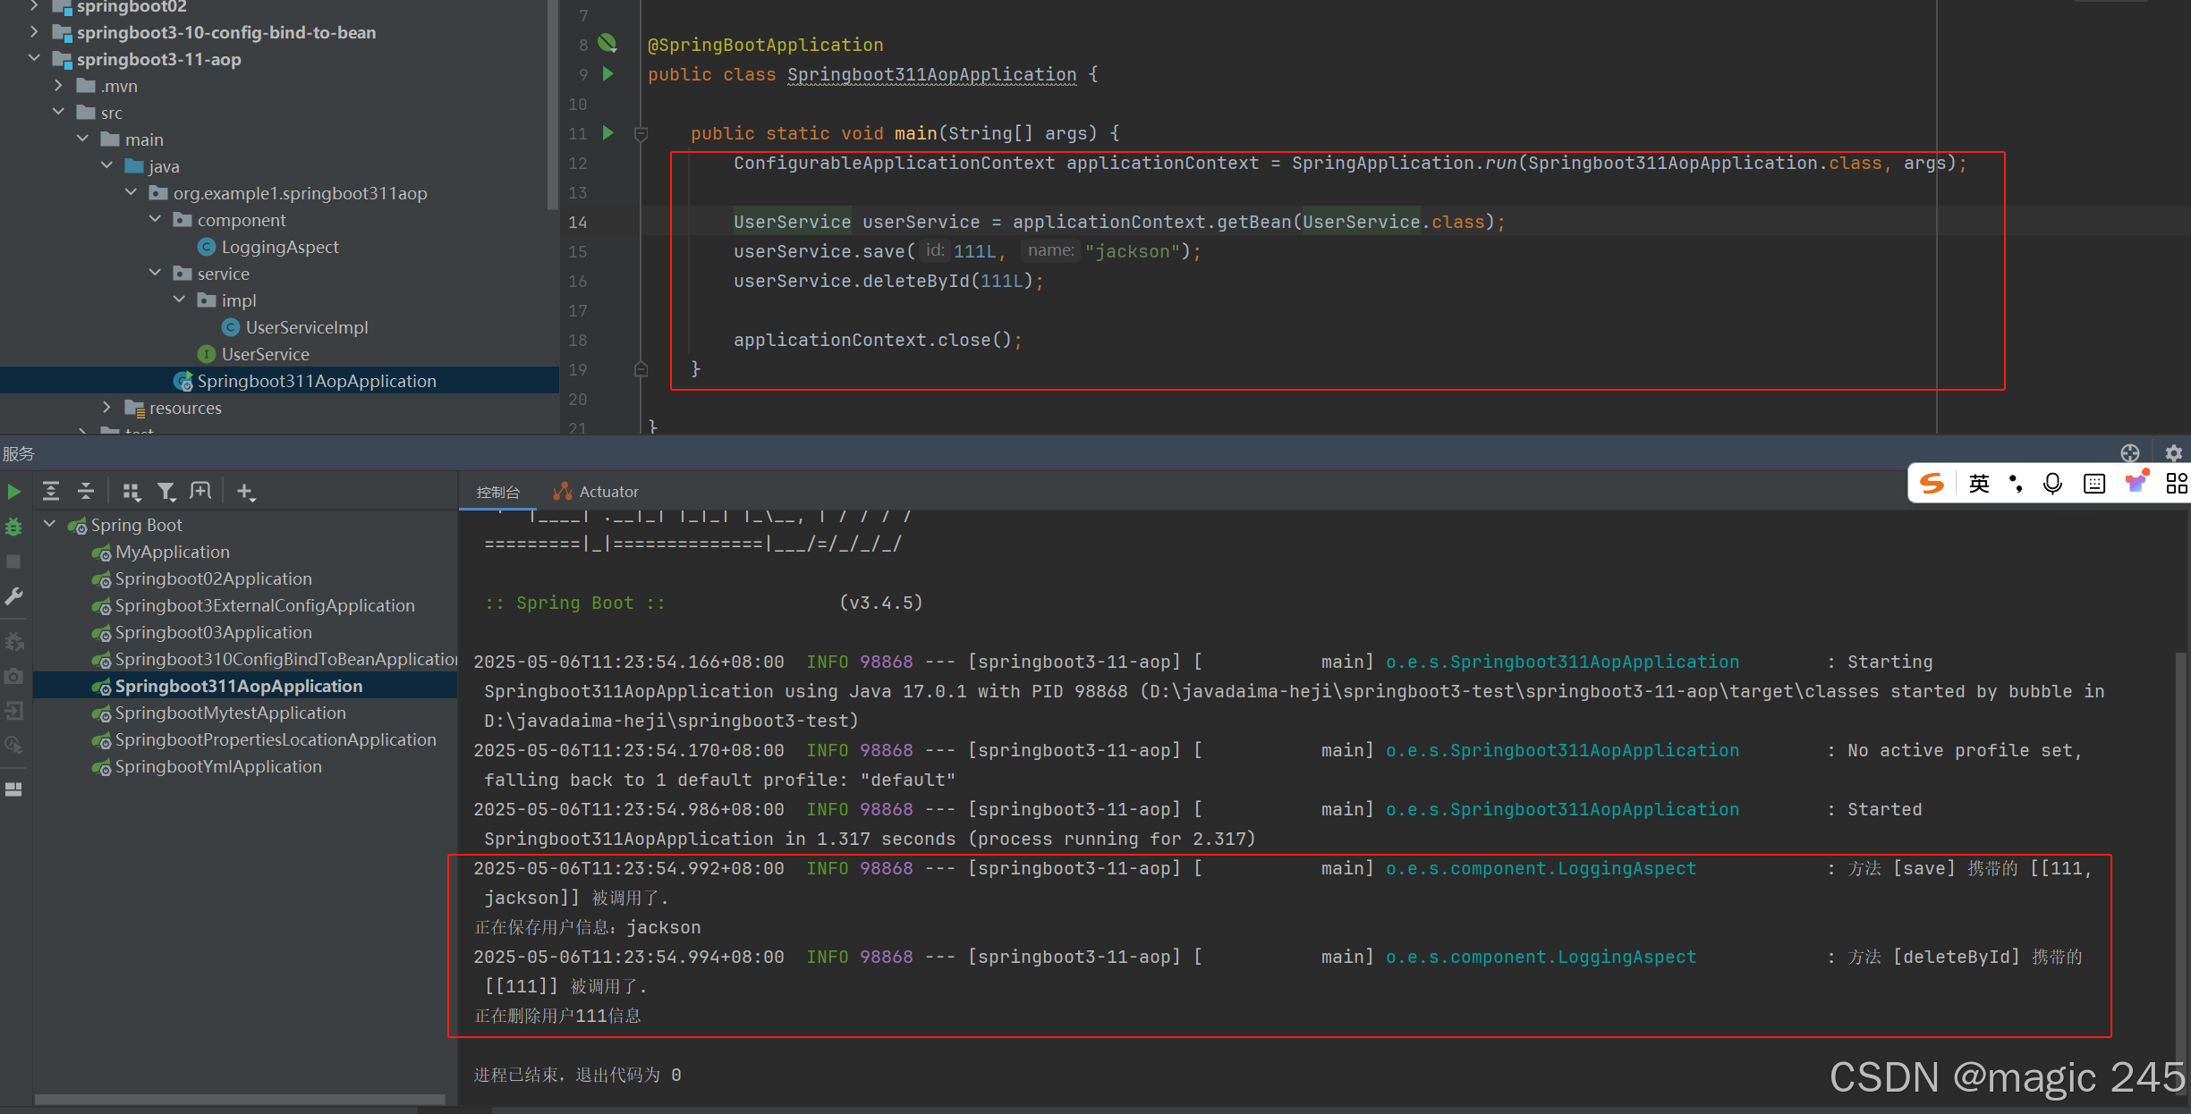Click the Expand All icon in Services toolbar

click(51, 491)
